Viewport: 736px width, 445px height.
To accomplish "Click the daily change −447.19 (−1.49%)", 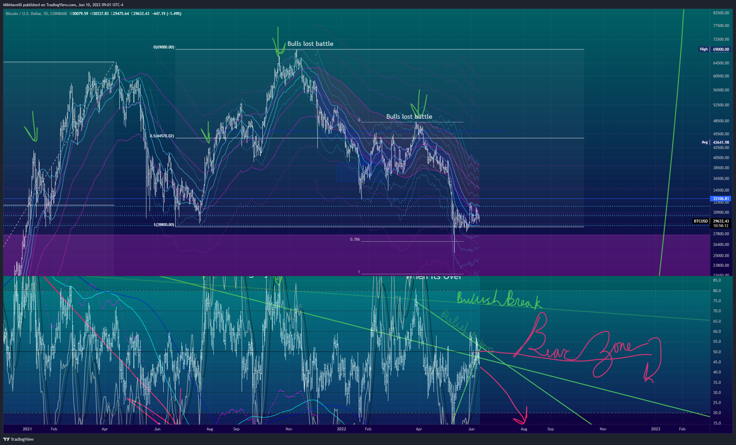I will click(x=167, y=14).
